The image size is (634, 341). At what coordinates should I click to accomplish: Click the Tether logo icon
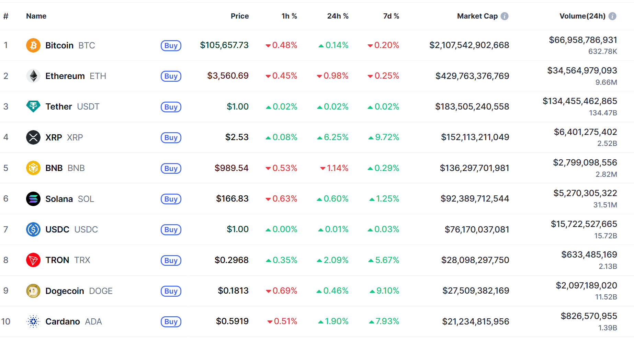(x=33, y=106)
